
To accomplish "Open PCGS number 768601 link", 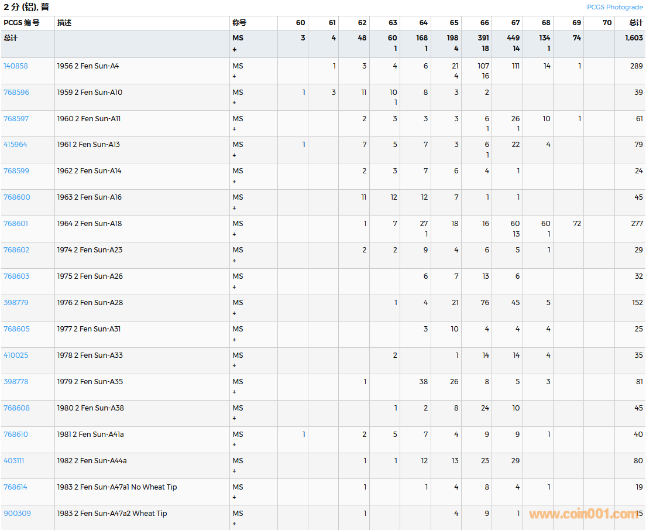I will (x=16, y=224).
